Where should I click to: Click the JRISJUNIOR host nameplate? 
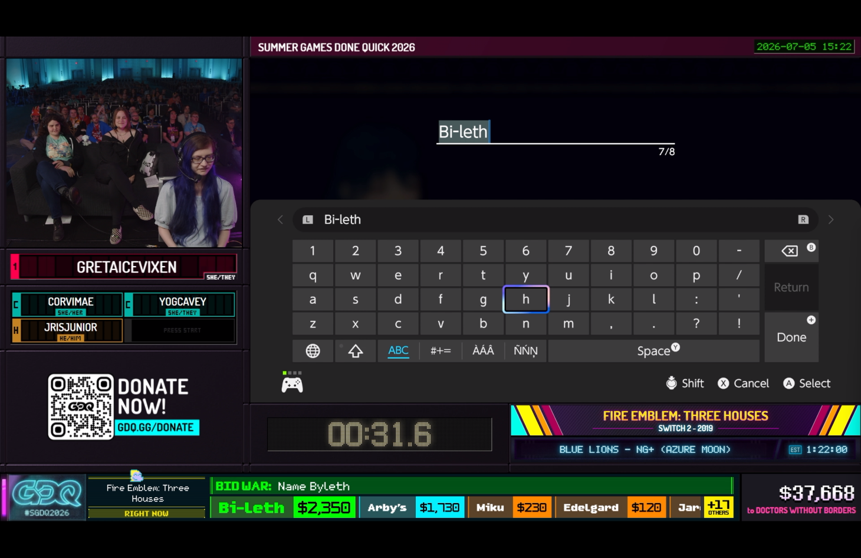(x=67, y=330)
